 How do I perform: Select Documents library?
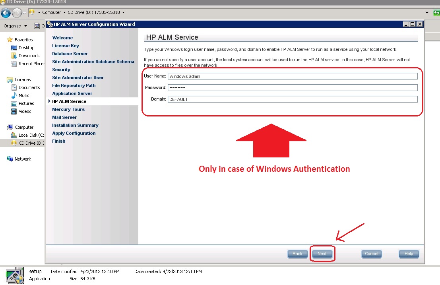[x=29, y=87]
